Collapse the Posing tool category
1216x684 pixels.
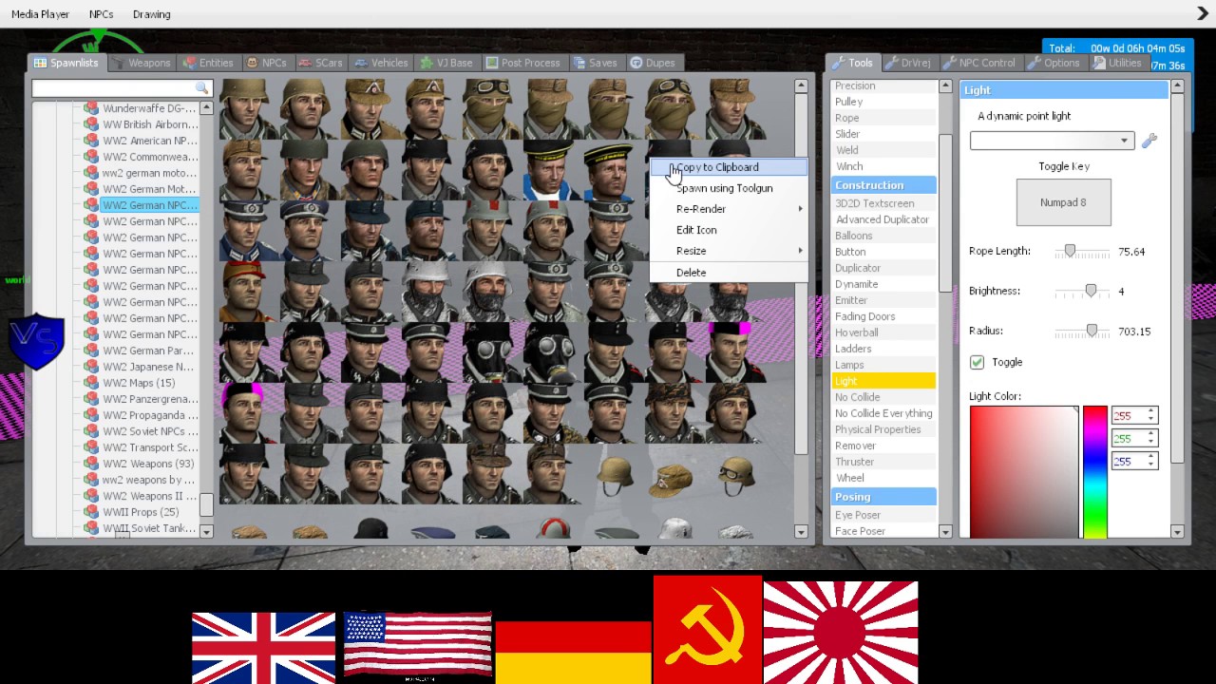click(883, 497)
